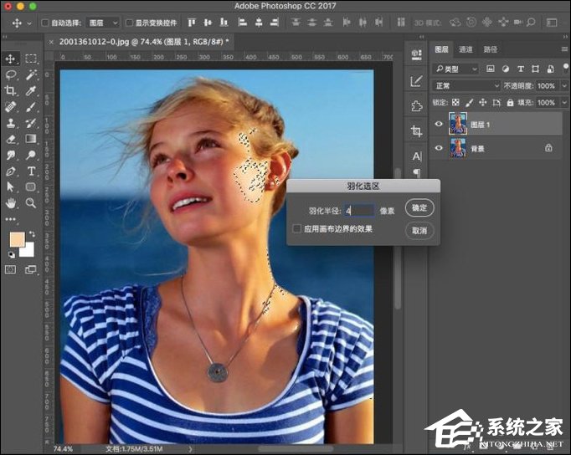
Task: Select the 图层 1 layer thumbnail
Action: click(x=458, y=124)
